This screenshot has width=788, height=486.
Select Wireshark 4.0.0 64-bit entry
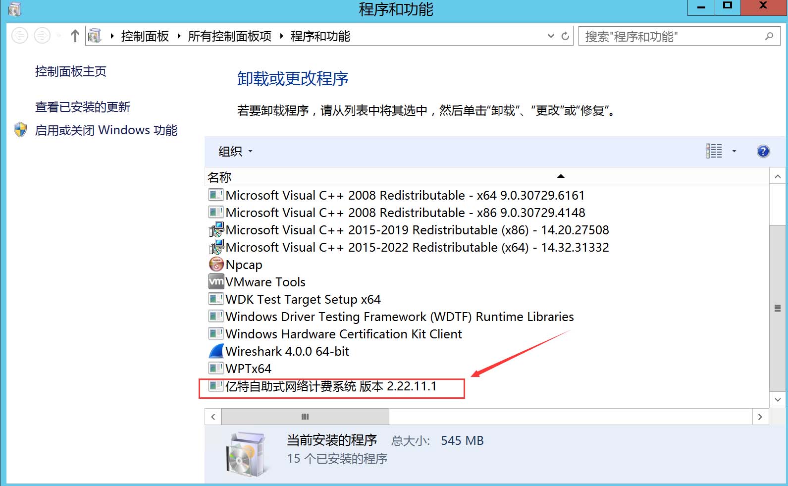279,351
